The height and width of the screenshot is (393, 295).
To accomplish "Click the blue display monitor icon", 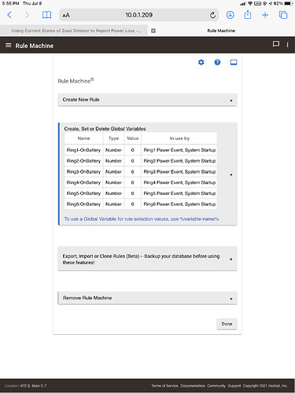I will [234, 62].
